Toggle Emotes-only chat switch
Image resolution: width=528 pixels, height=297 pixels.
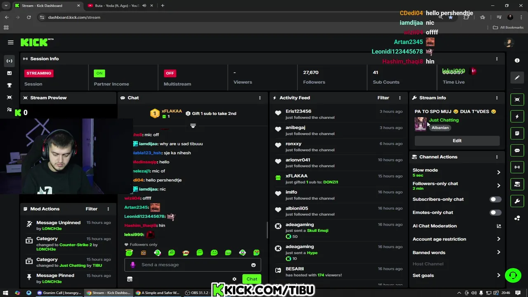click(x=495, y=212)
